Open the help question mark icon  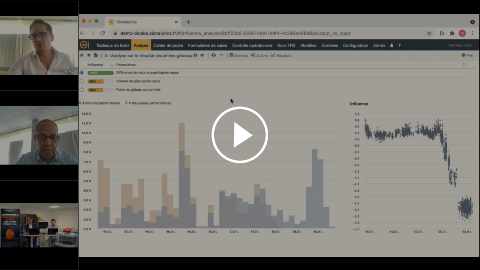click(x=399, y=45)
